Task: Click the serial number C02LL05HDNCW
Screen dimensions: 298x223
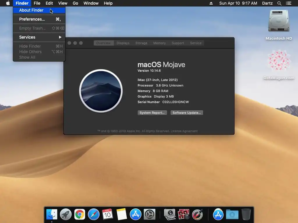Action: (175, 102)
